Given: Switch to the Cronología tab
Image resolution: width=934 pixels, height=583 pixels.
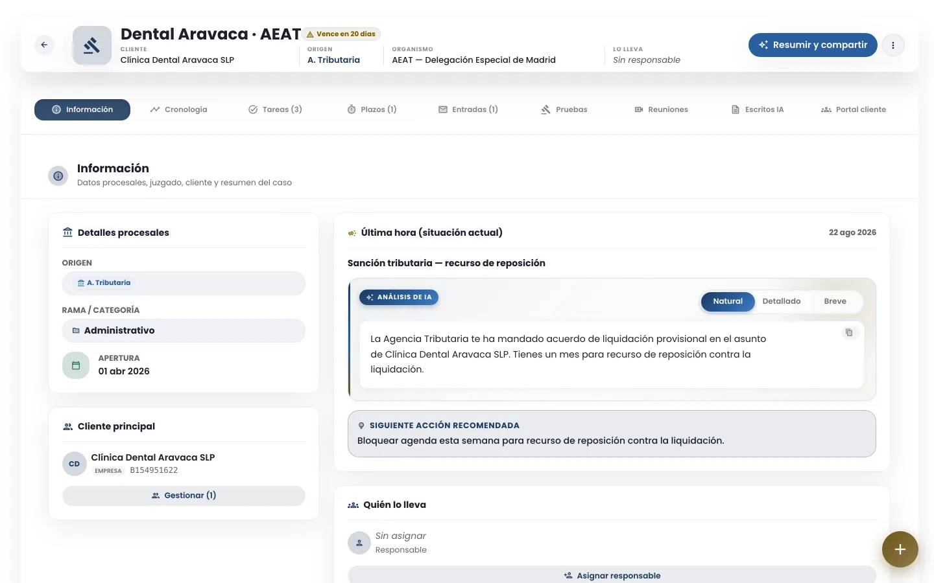Looking at the screenshot, I should tap(178, 109).
